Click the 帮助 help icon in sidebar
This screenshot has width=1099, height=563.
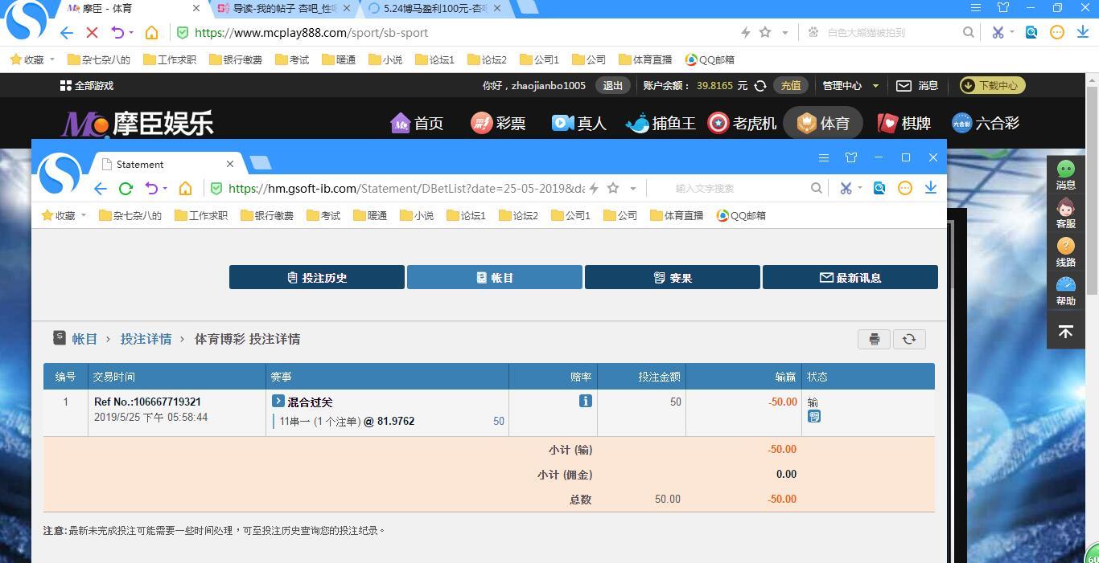pos(1065,291)
